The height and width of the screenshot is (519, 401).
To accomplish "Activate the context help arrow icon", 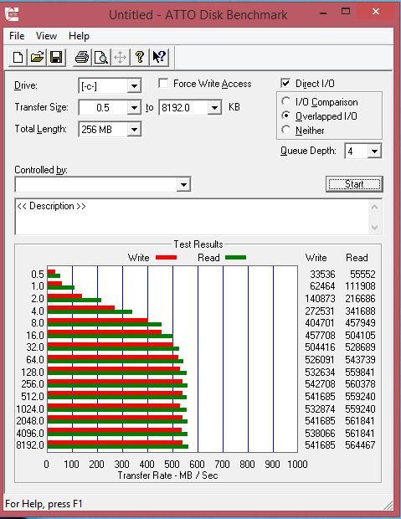I will click(x=159, y=58).
